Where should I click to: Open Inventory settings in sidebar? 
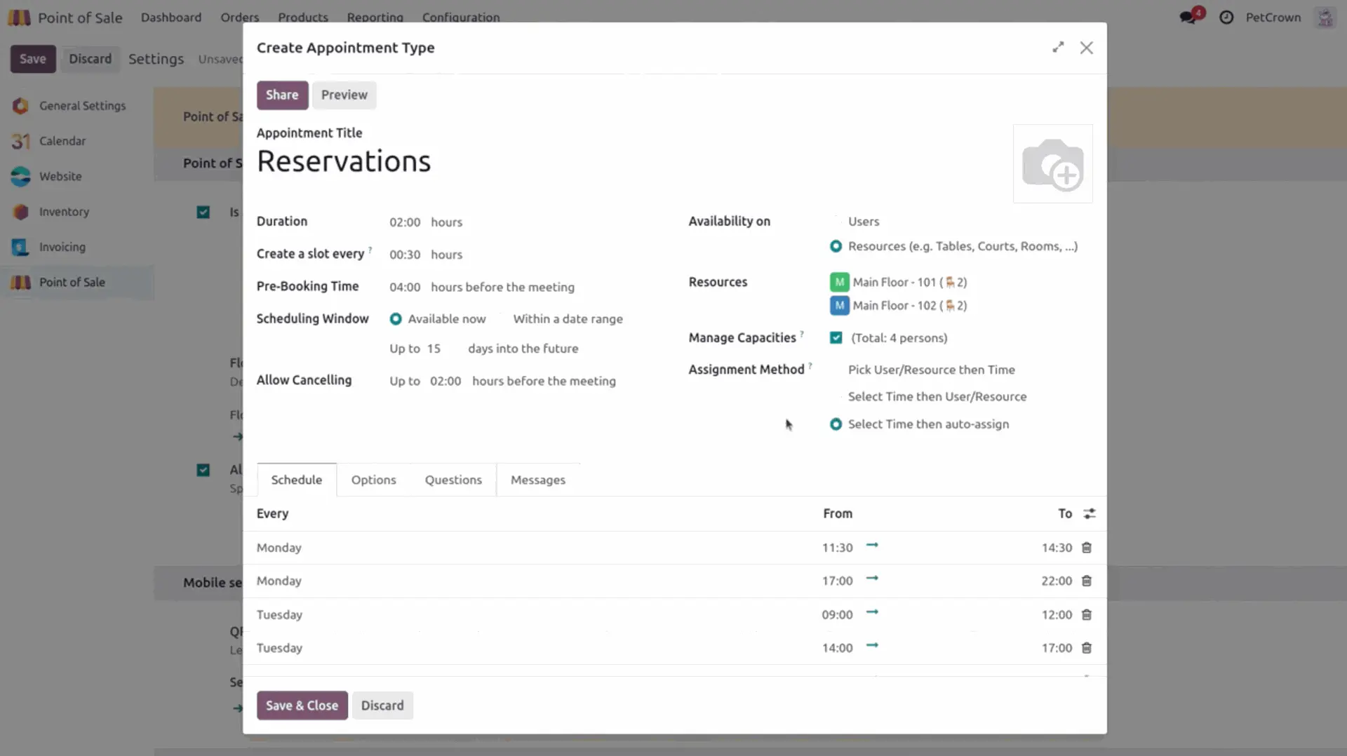coord(64,212)
